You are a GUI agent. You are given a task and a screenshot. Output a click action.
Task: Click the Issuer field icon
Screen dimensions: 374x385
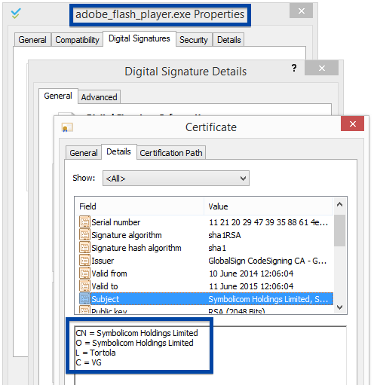tap(84, 260)
